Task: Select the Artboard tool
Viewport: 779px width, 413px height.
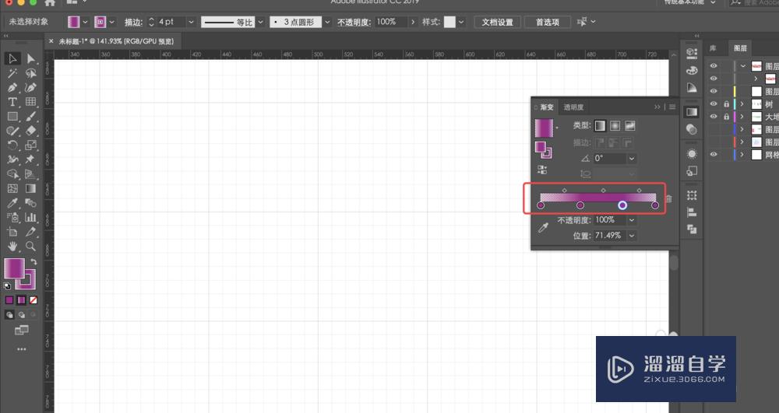Action: coord(12,232)
